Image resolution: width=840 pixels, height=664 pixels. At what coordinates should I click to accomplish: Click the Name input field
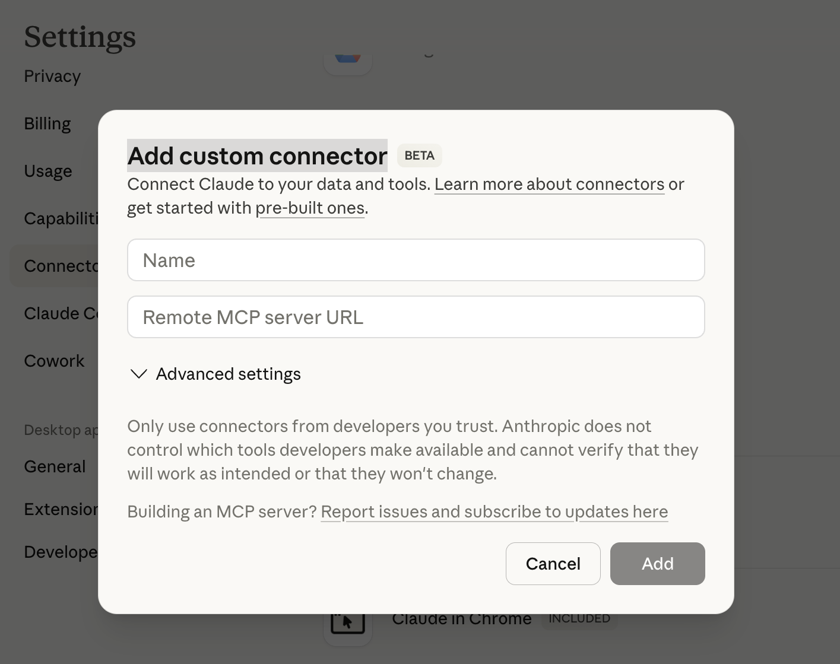[416, 260]
